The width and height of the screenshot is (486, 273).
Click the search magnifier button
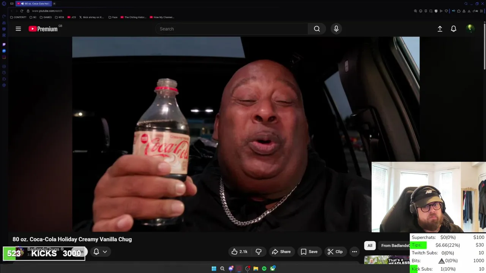point(317,29)
